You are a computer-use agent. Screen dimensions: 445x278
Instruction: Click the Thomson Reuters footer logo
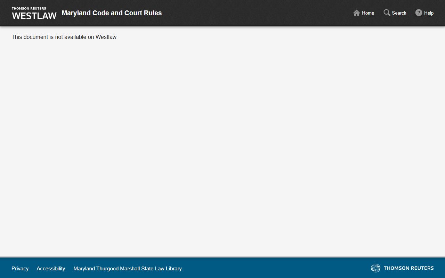pyautogui.click(x=402, y=268)
